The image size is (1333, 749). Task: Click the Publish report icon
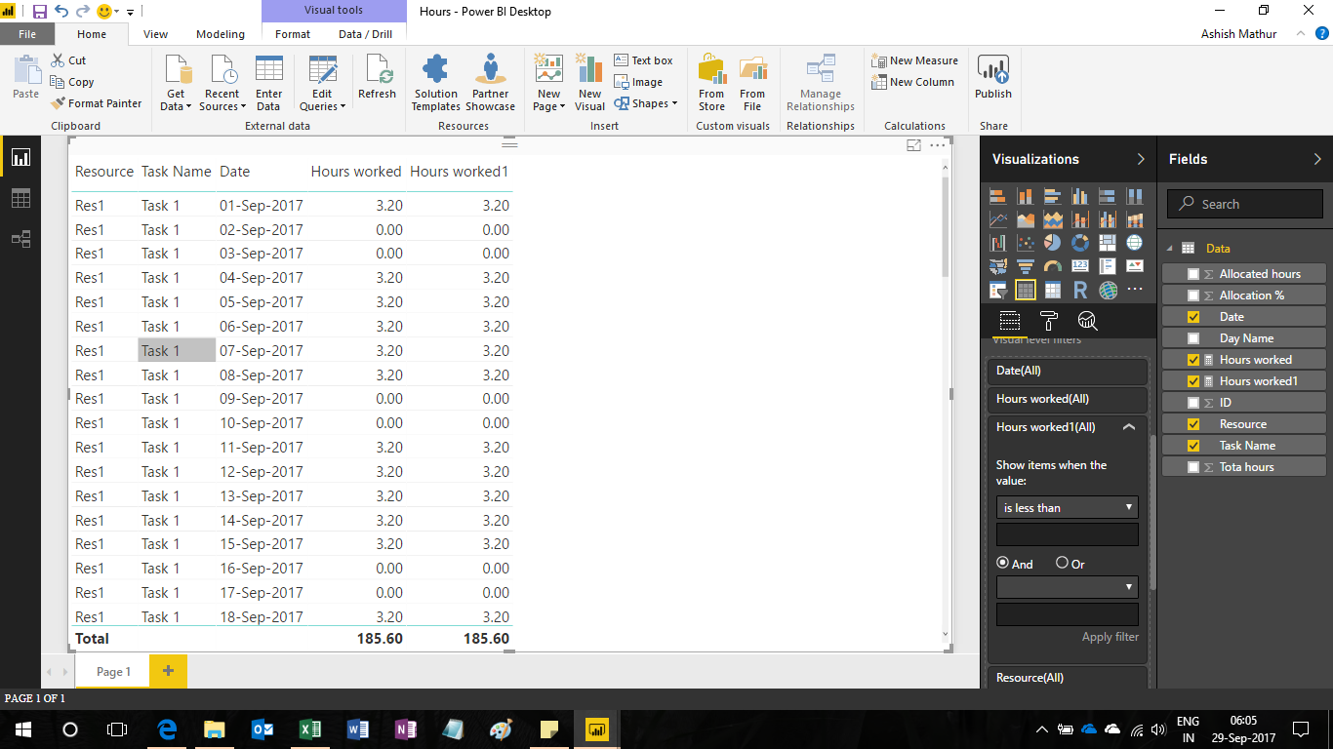coord(993,78)
